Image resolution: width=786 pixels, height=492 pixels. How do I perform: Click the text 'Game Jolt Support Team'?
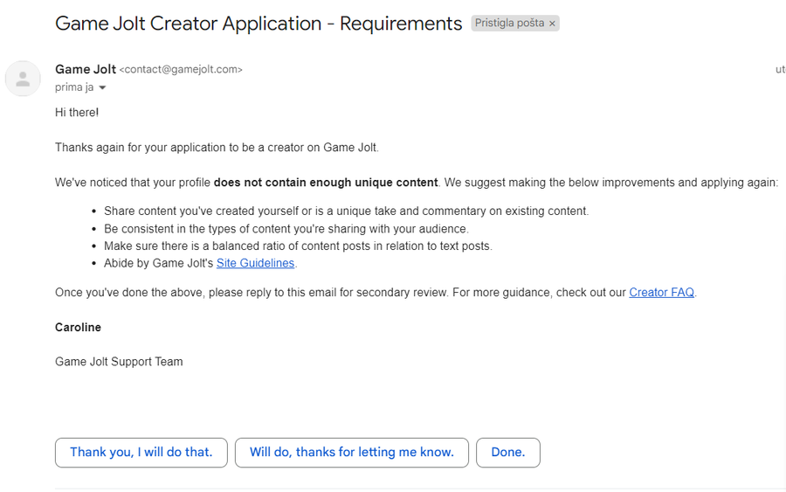click(x=119, y=362)
